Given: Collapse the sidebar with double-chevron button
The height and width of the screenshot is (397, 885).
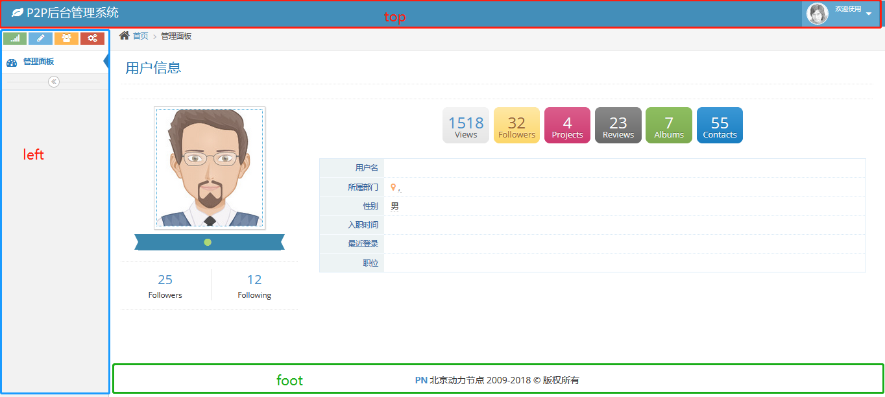Looking at the screenshot, I should 54,82.
